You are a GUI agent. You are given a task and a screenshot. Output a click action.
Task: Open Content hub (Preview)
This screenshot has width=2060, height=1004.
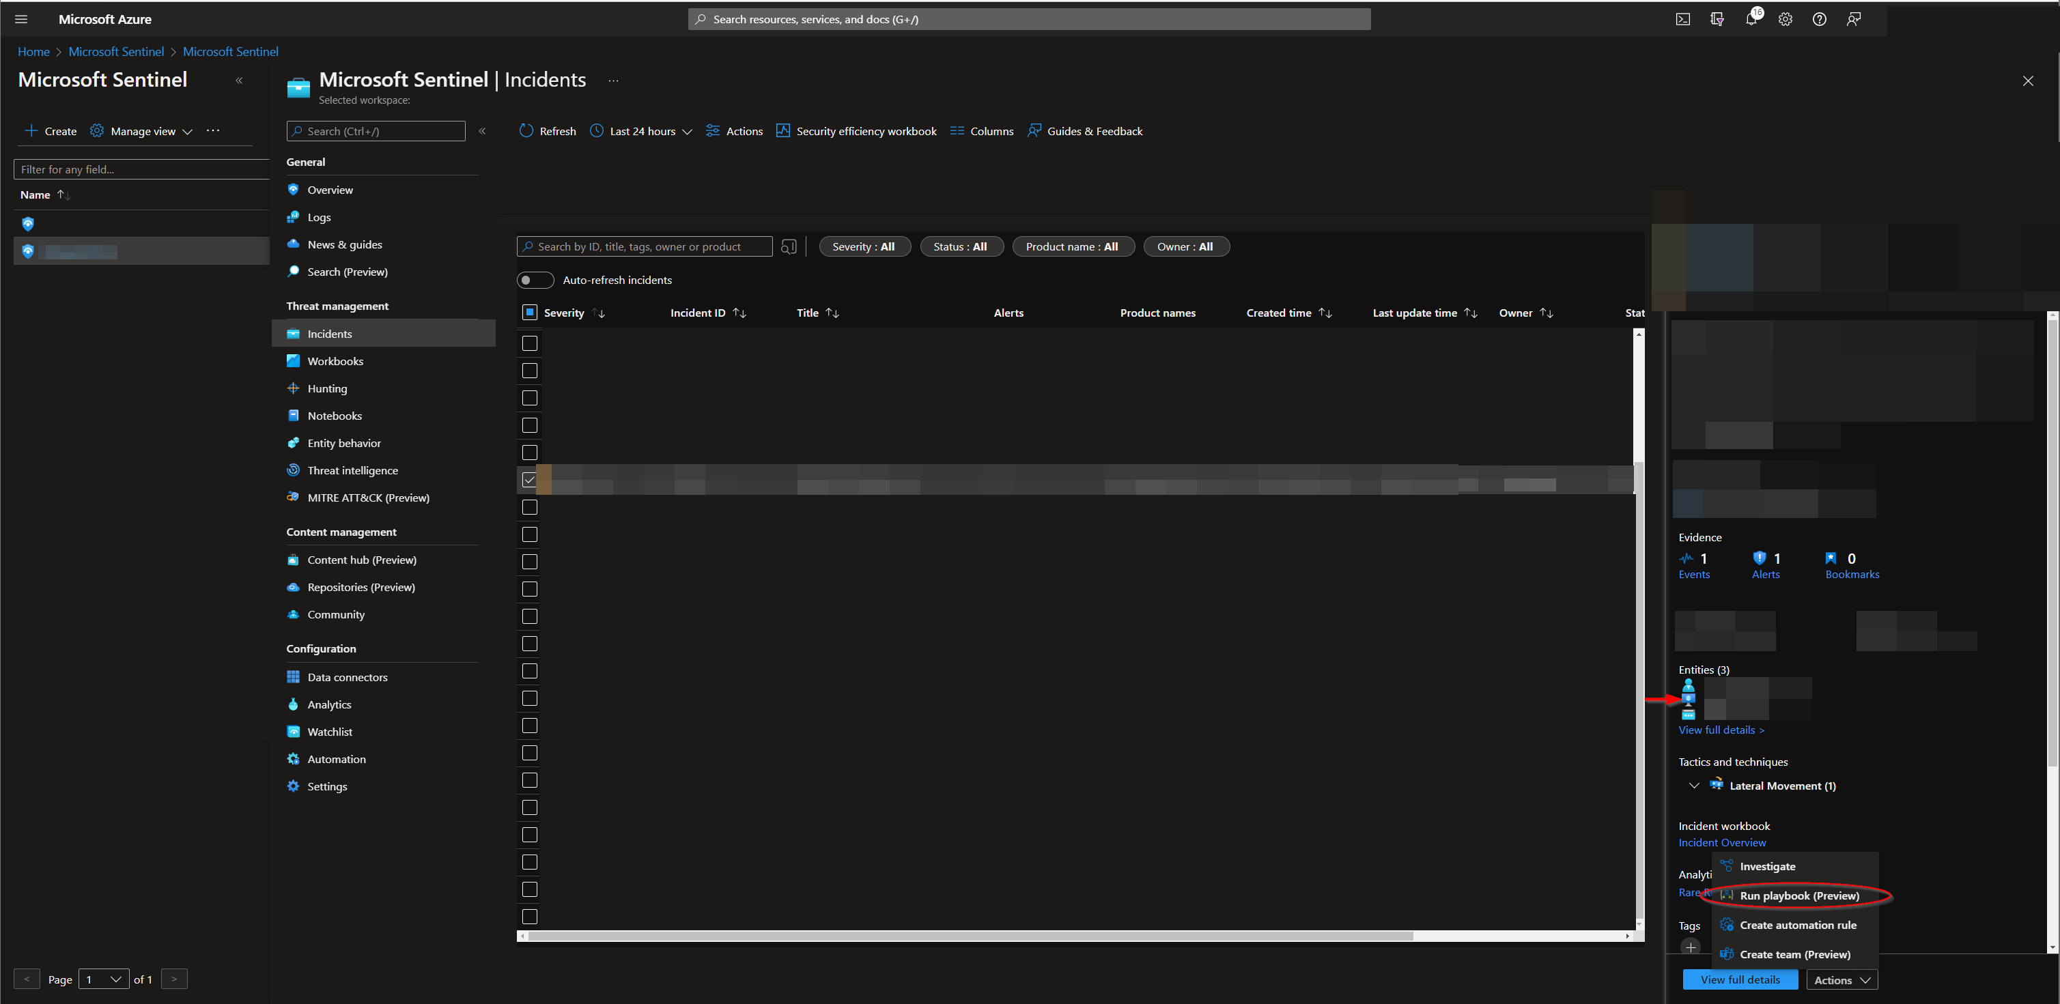(x=361, y=560)
